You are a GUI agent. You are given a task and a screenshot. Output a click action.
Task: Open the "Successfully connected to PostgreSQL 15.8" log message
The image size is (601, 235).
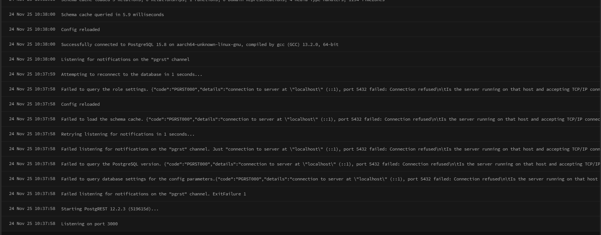(199, 44)
